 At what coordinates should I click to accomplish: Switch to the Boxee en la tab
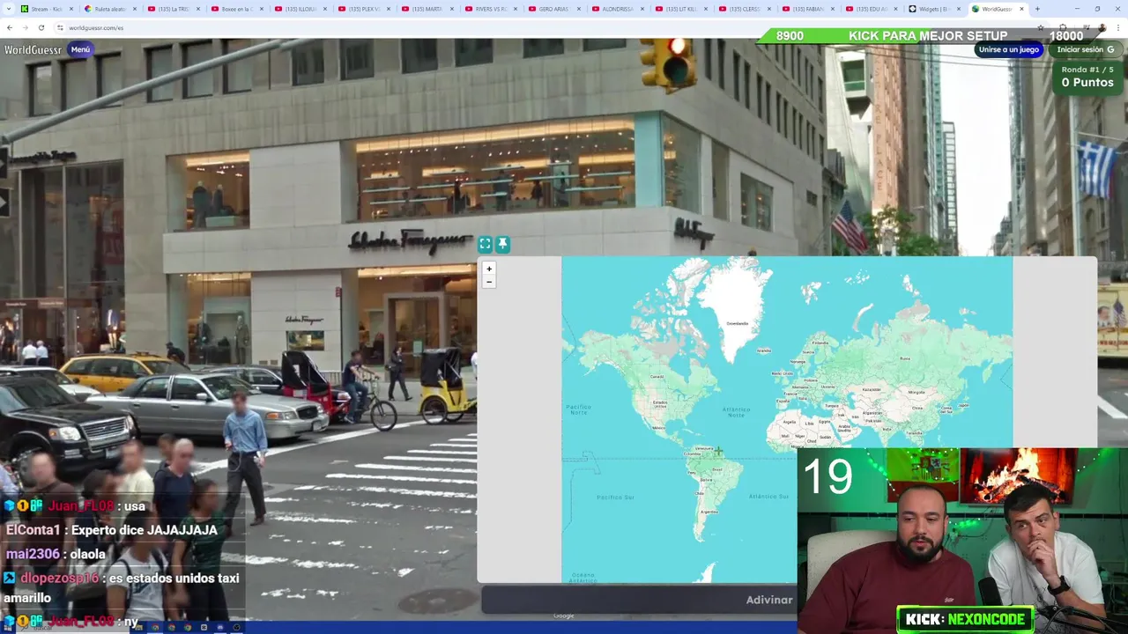click(236, 9)
